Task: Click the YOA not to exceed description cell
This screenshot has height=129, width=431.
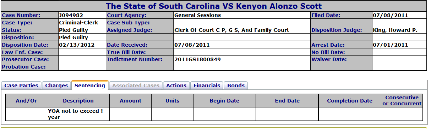Action: coord(78,114)
